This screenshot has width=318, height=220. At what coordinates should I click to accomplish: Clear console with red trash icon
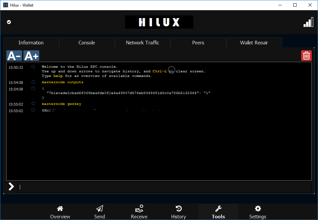click(x=306, y=56)
